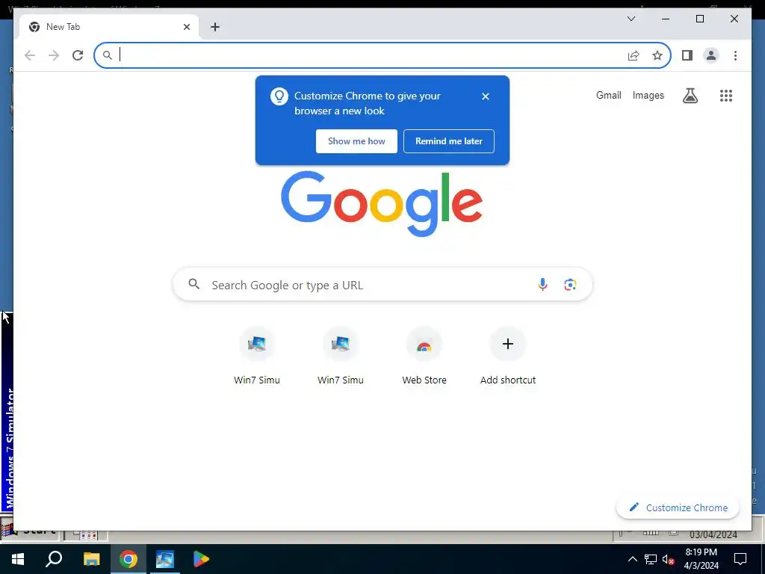Expand the tab search chevron
Image resolution: width=765 pixels, height=574 pixels.
tap(631, 19)
